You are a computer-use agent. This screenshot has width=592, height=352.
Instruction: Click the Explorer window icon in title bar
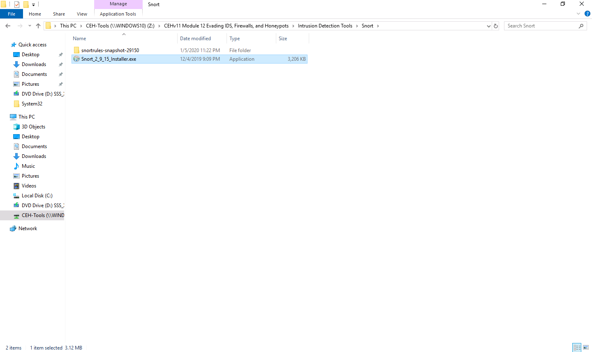[3, 5]
